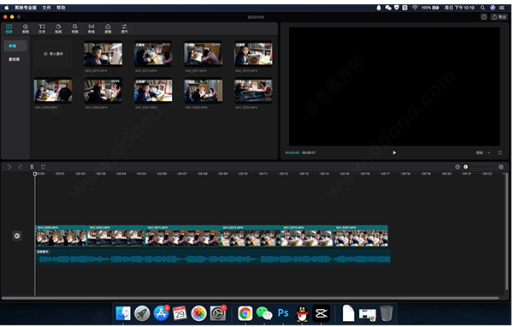514x327 pixels.
Task: Open the Text (文本) tab
Action: click(42, 28)
